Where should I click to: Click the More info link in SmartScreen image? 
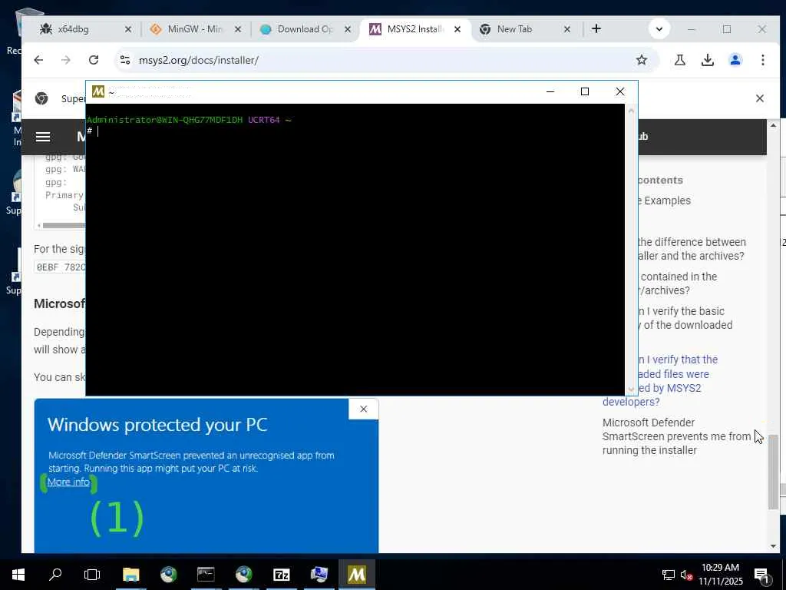tap(68, 482)
